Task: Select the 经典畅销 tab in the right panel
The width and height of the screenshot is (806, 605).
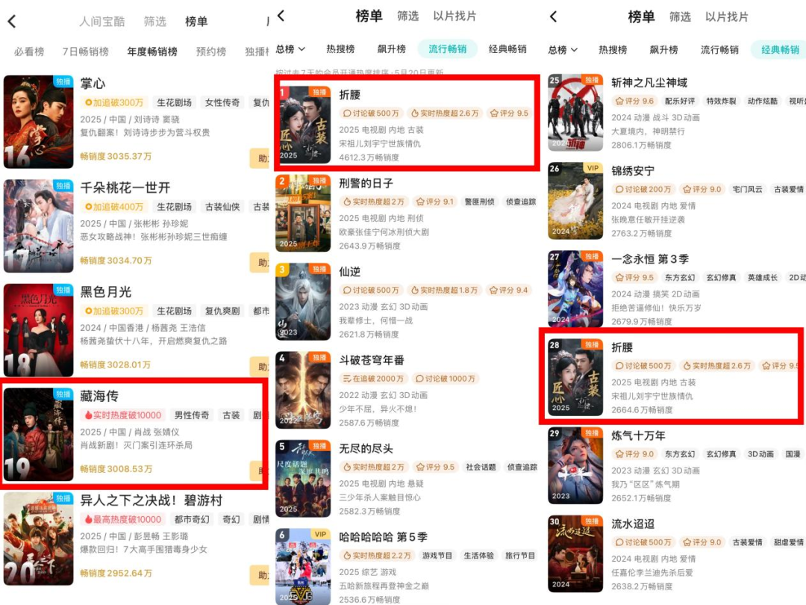Action: [x=780, y=49]
